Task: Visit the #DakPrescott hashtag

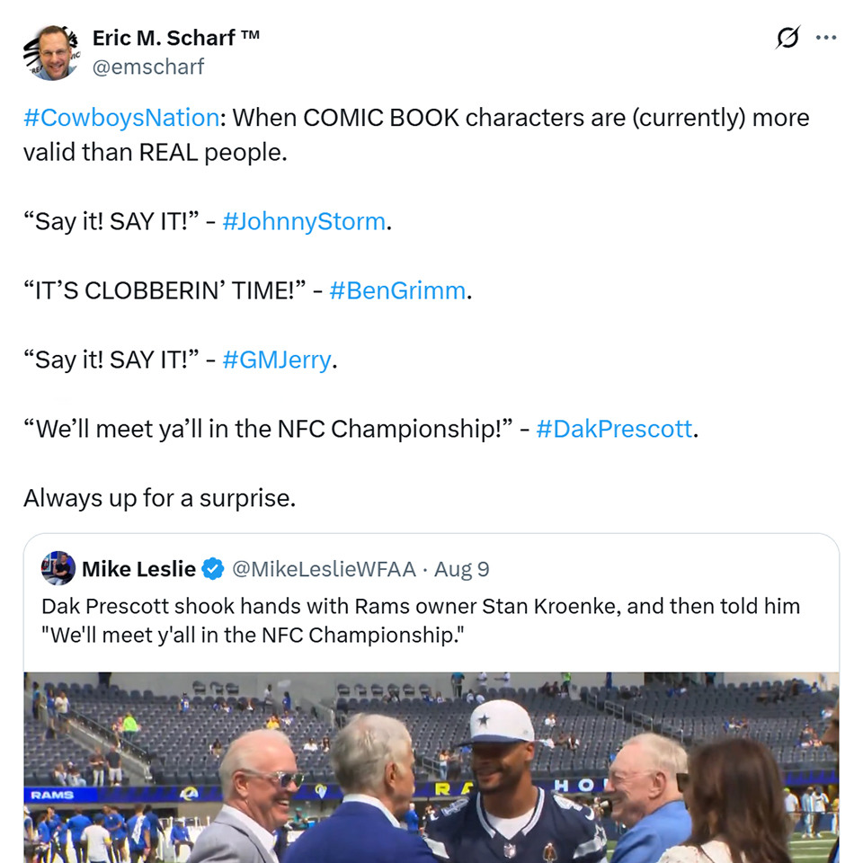Action: click(x=614, y=429)
